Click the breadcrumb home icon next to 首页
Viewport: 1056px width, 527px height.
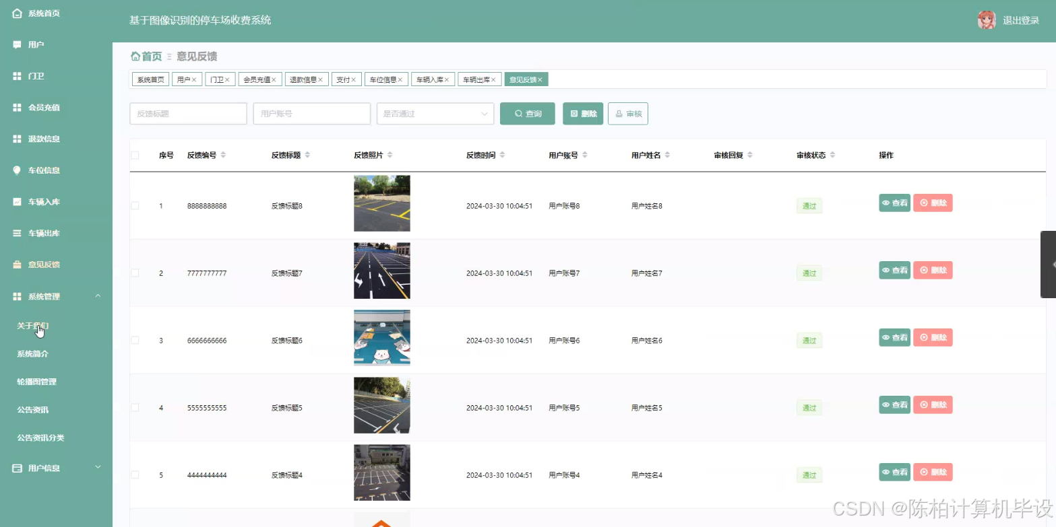135,57
